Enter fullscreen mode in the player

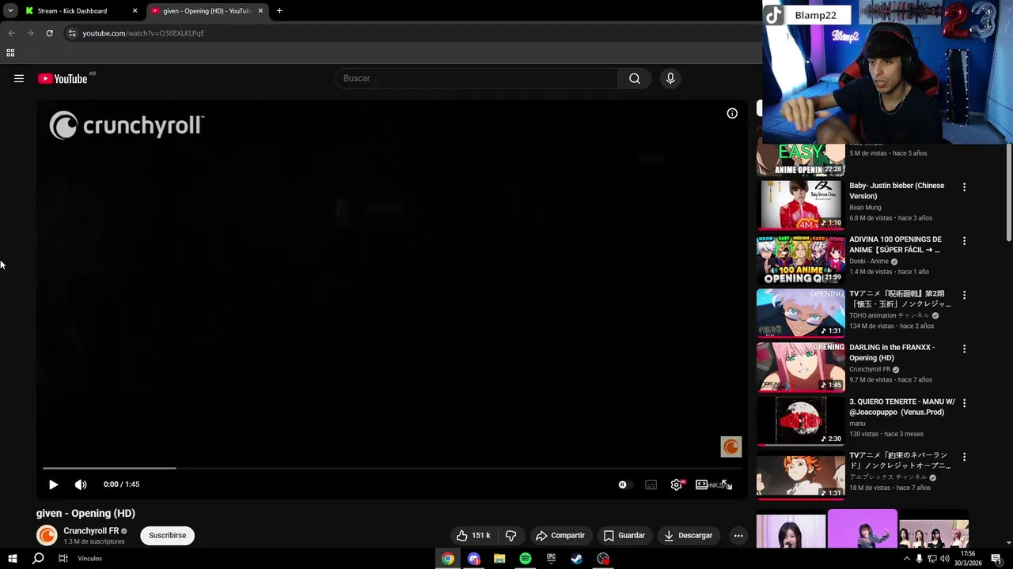click(726, 484)
